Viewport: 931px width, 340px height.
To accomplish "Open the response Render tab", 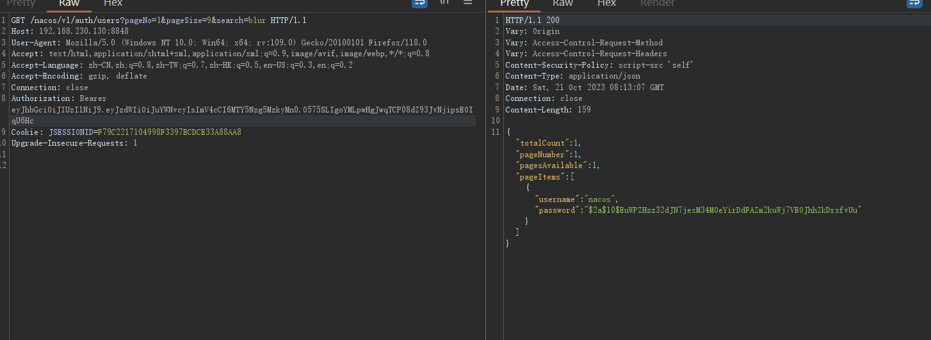I will [658, 3].
